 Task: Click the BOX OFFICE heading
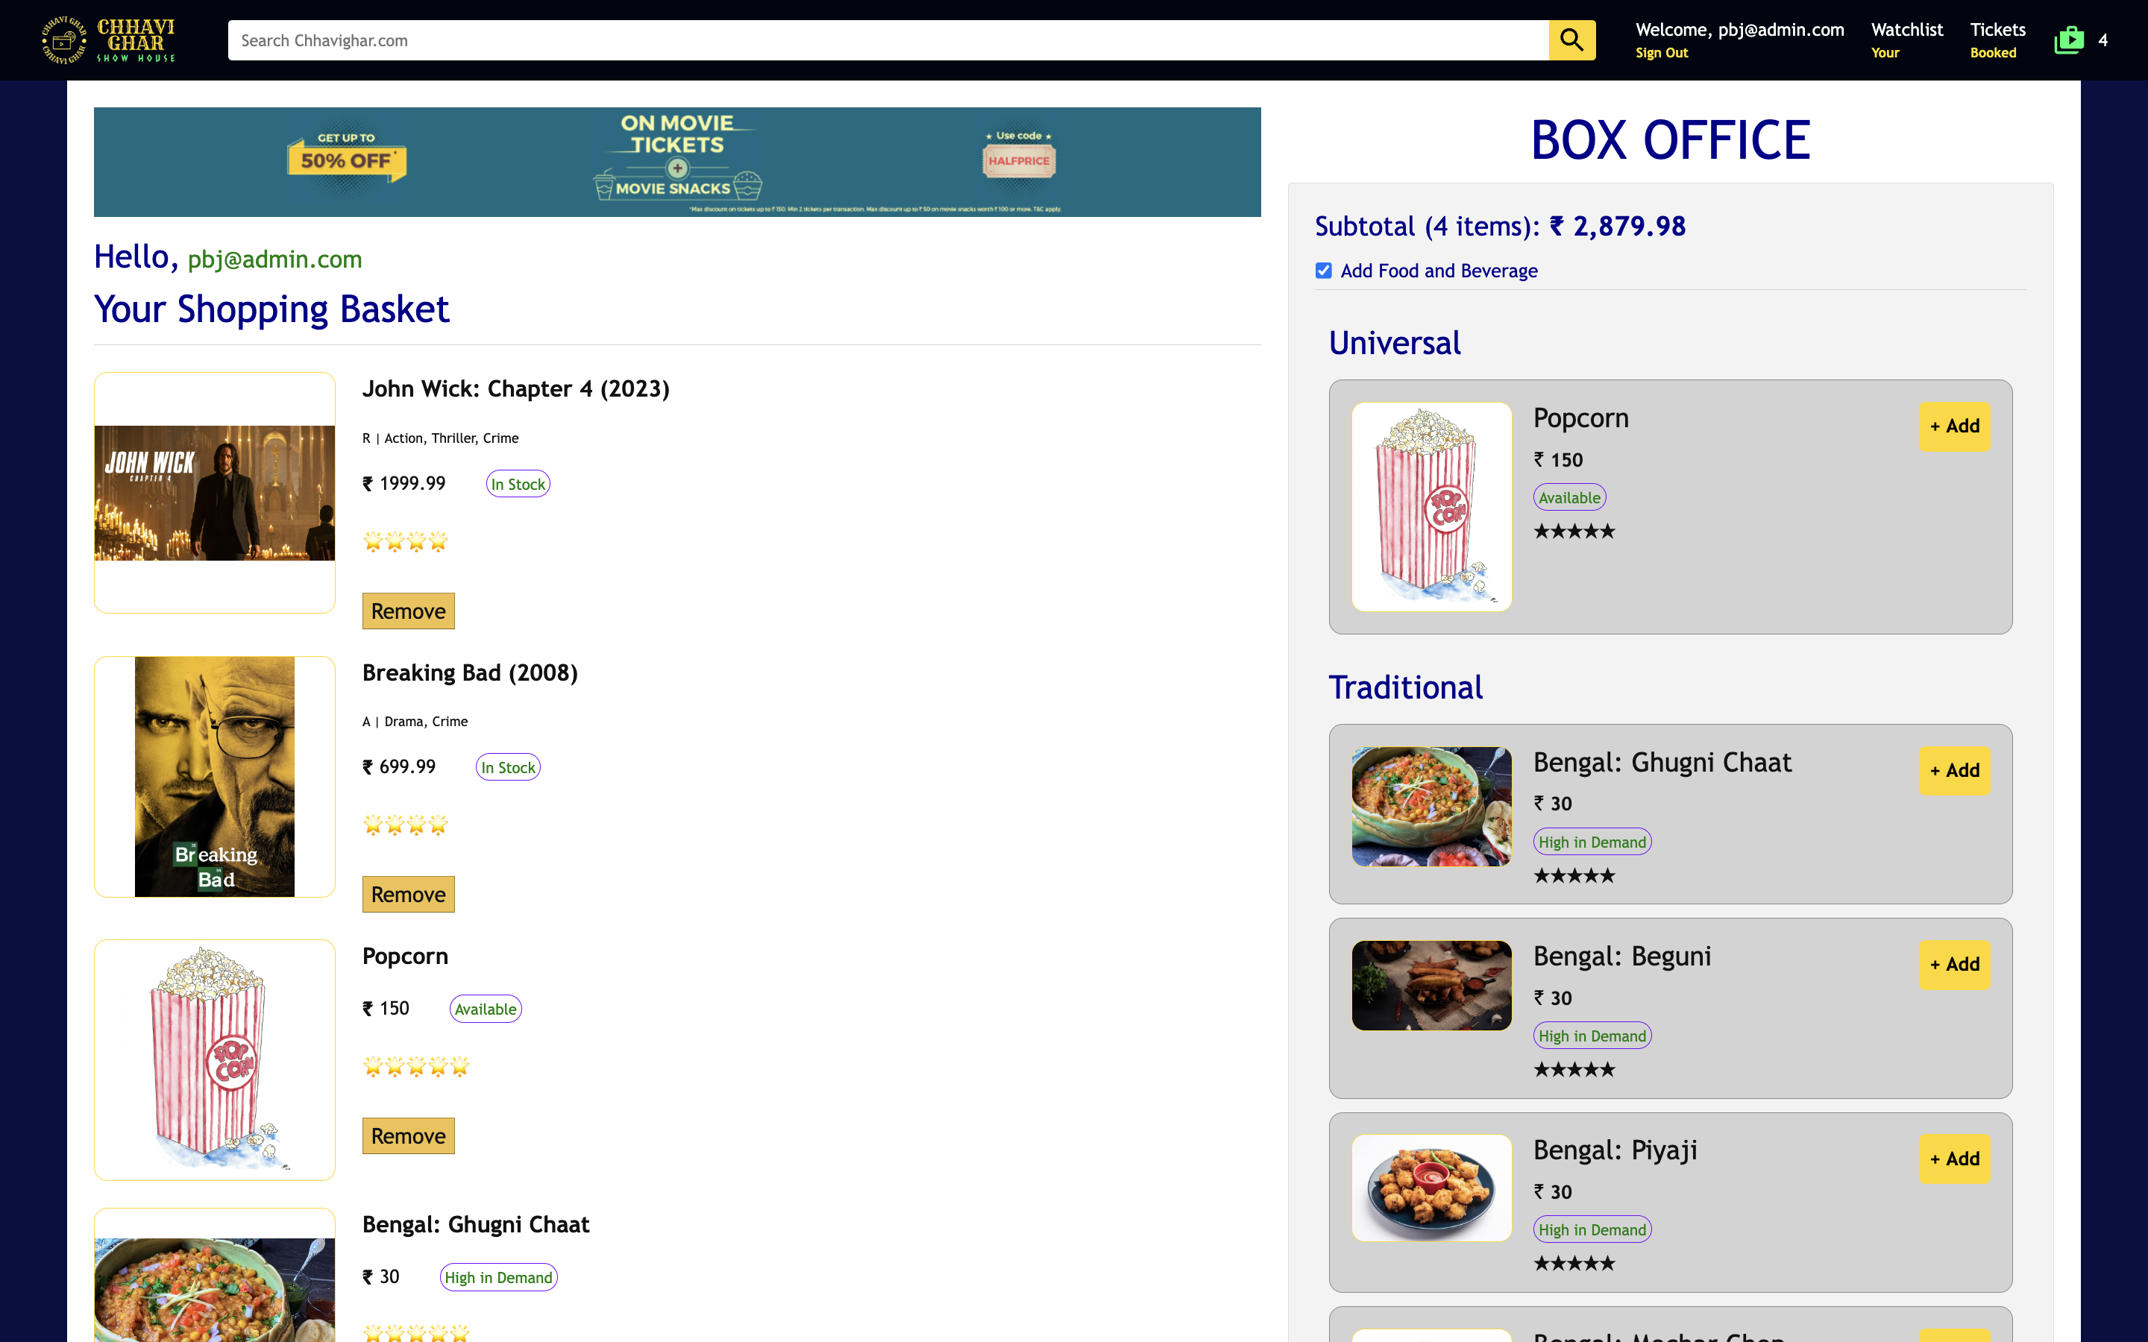coord(1670,140)
